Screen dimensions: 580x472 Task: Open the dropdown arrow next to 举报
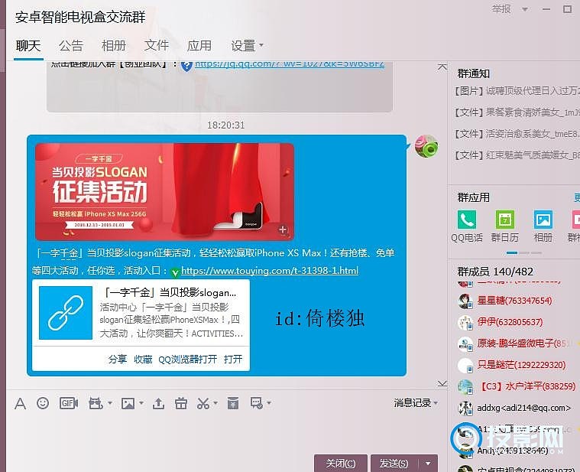pyautogui.click(x=524, y=9)
